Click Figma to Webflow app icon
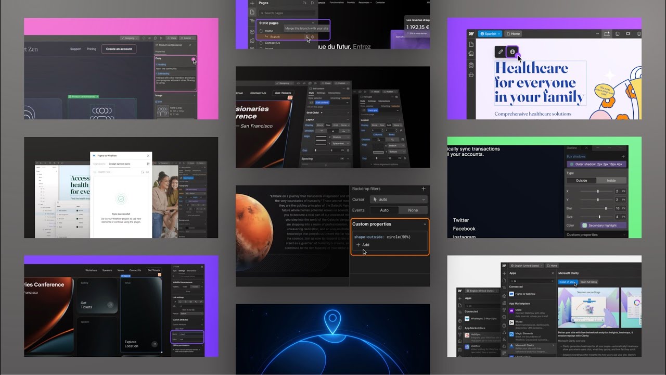This screenshot has width=666, height=375. tap(511, 294)
